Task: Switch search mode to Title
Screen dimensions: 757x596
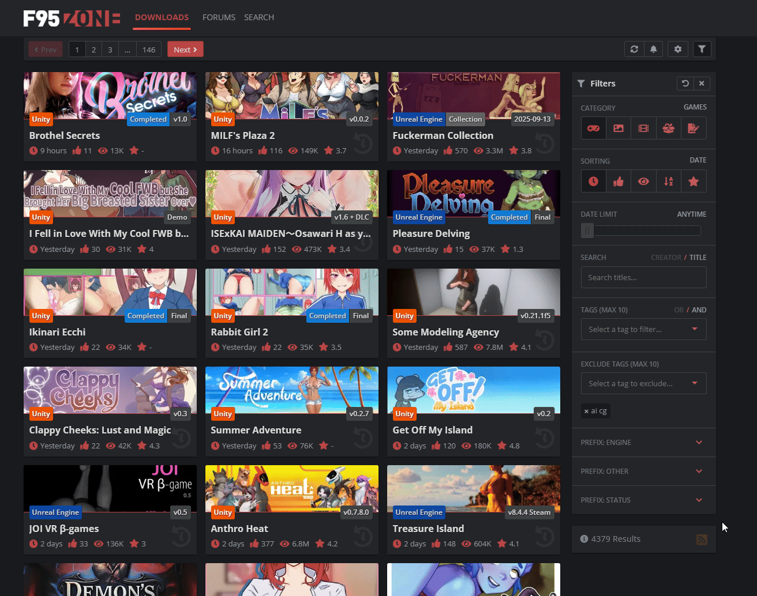Action: [x=698, y=258]
